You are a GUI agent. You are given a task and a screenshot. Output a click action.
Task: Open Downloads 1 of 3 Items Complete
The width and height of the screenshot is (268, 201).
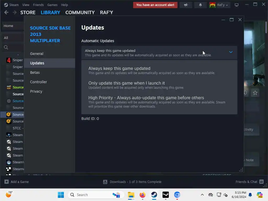click(x=136, y=182)
